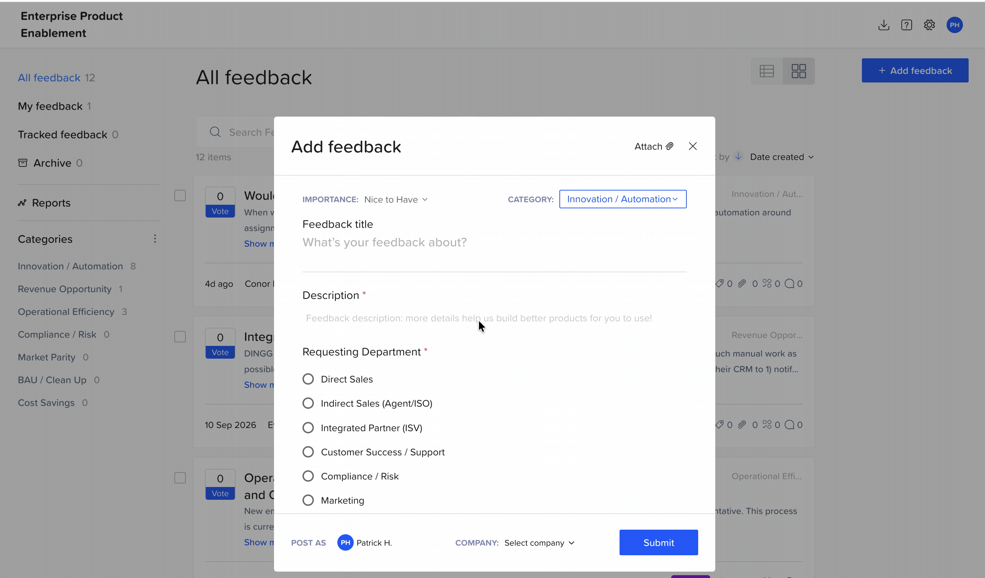Click the tag icon on the Revenue Opportunity card
Screen dimensions: 985x578
click(x=719, y=424)
